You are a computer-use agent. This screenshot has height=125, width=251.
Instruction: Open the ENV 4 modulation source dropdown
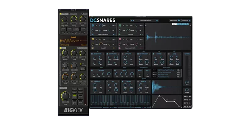(155, 77)
